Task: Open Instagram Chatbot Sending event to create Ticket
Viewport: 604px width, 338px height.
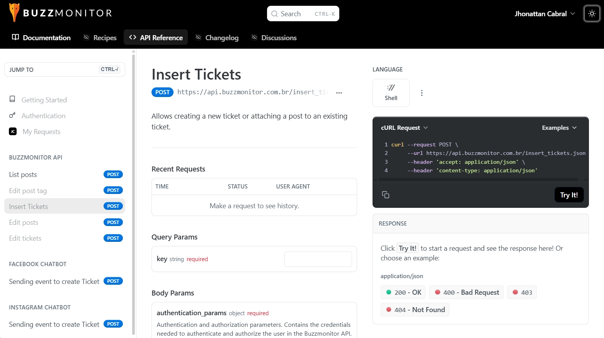Action: pos(65,324)
